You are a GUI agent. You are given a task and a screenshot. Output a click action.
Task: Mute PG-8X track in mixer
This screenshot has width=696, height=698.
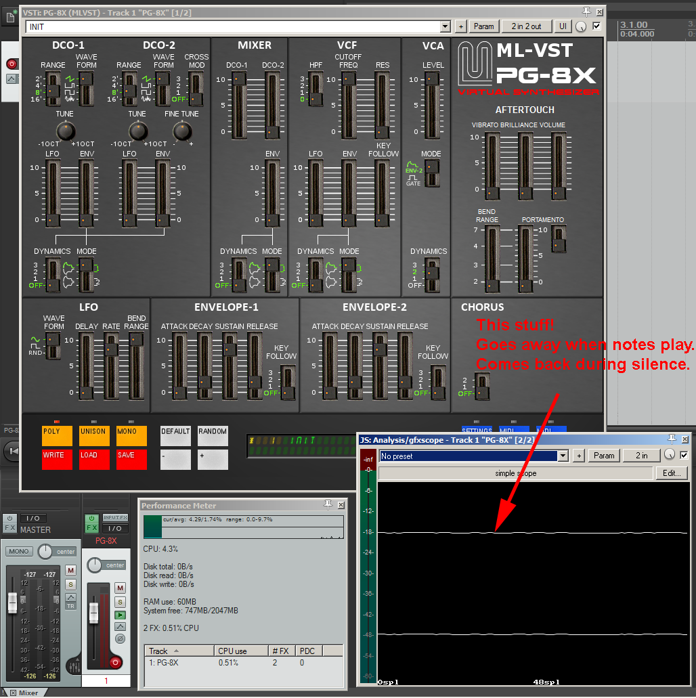coord(121,588)
